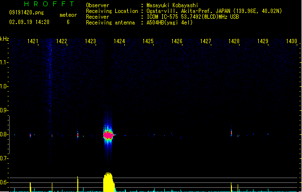Select antenna value A504HB(yagi 4el)
The width and height of the screenshot is (302, 192).
(169, 23)
